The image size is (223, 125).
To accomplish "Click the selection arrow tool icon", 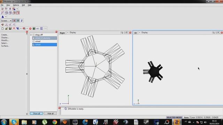I will [x=2, y=13].
